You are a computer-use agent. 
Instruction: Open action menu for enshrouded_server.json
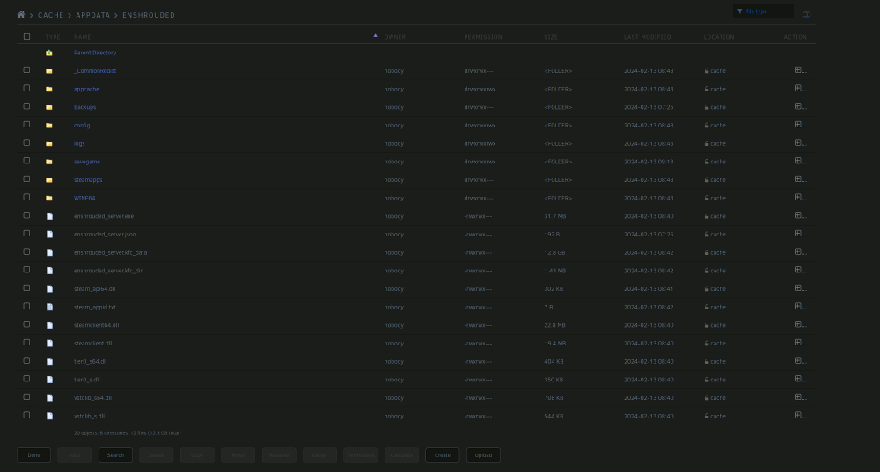pos(800,233)
